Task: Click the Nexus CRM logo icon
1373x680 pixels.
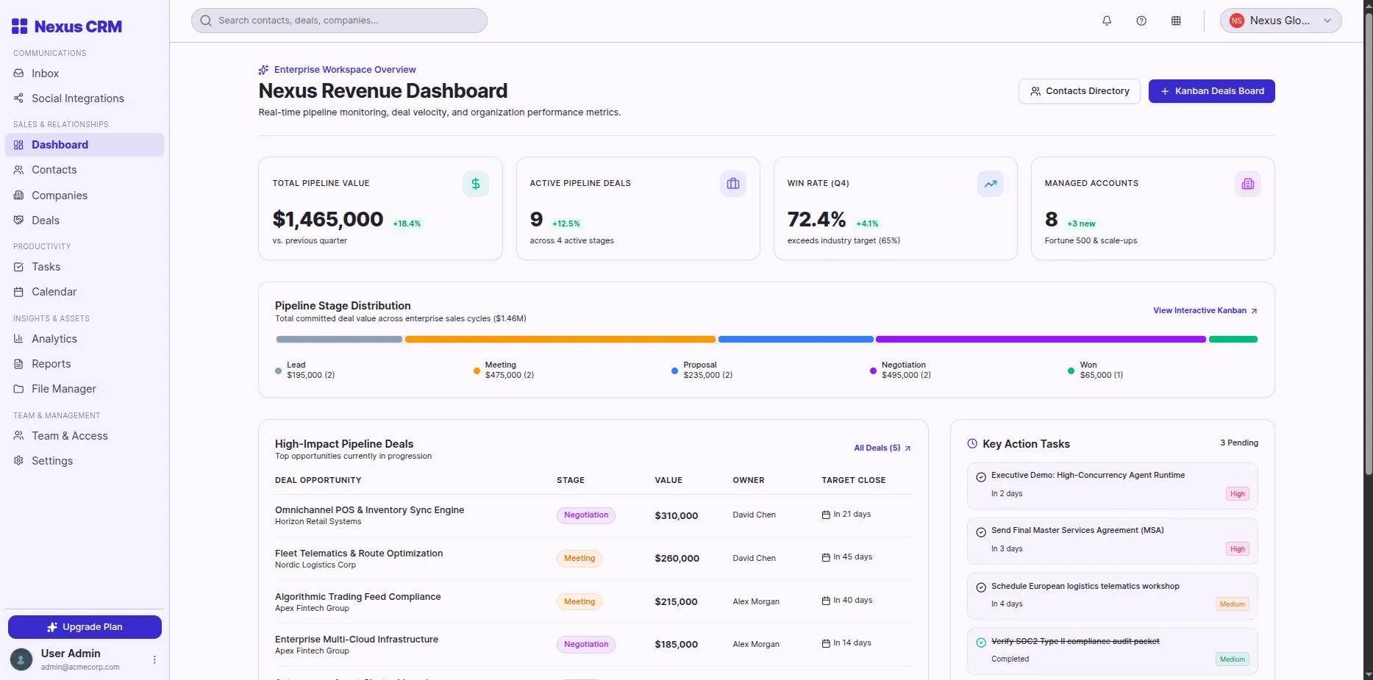Action: click(20, 26)
